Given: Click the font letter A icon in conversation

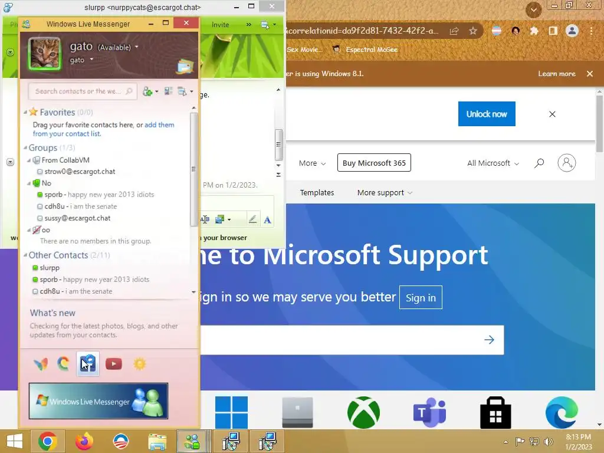Looking at the screenshot, I should [x=267, y=219].
